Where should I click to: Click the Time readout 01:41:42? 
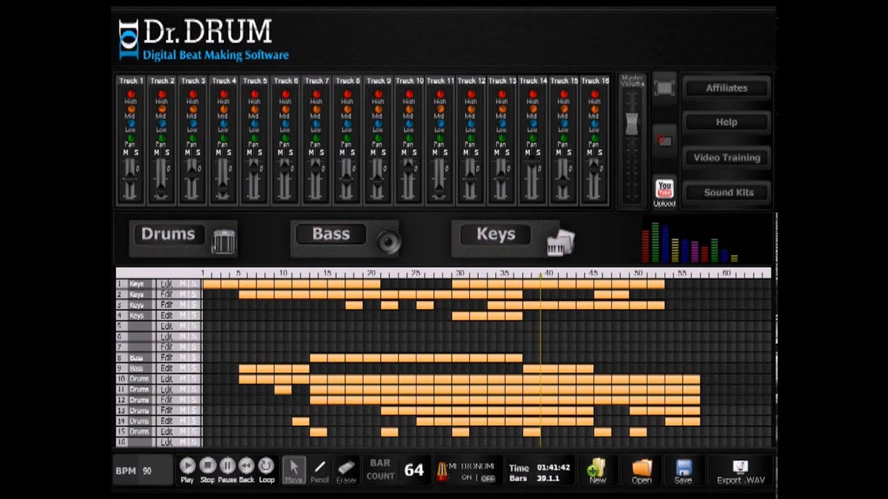(x=554, y=467)
